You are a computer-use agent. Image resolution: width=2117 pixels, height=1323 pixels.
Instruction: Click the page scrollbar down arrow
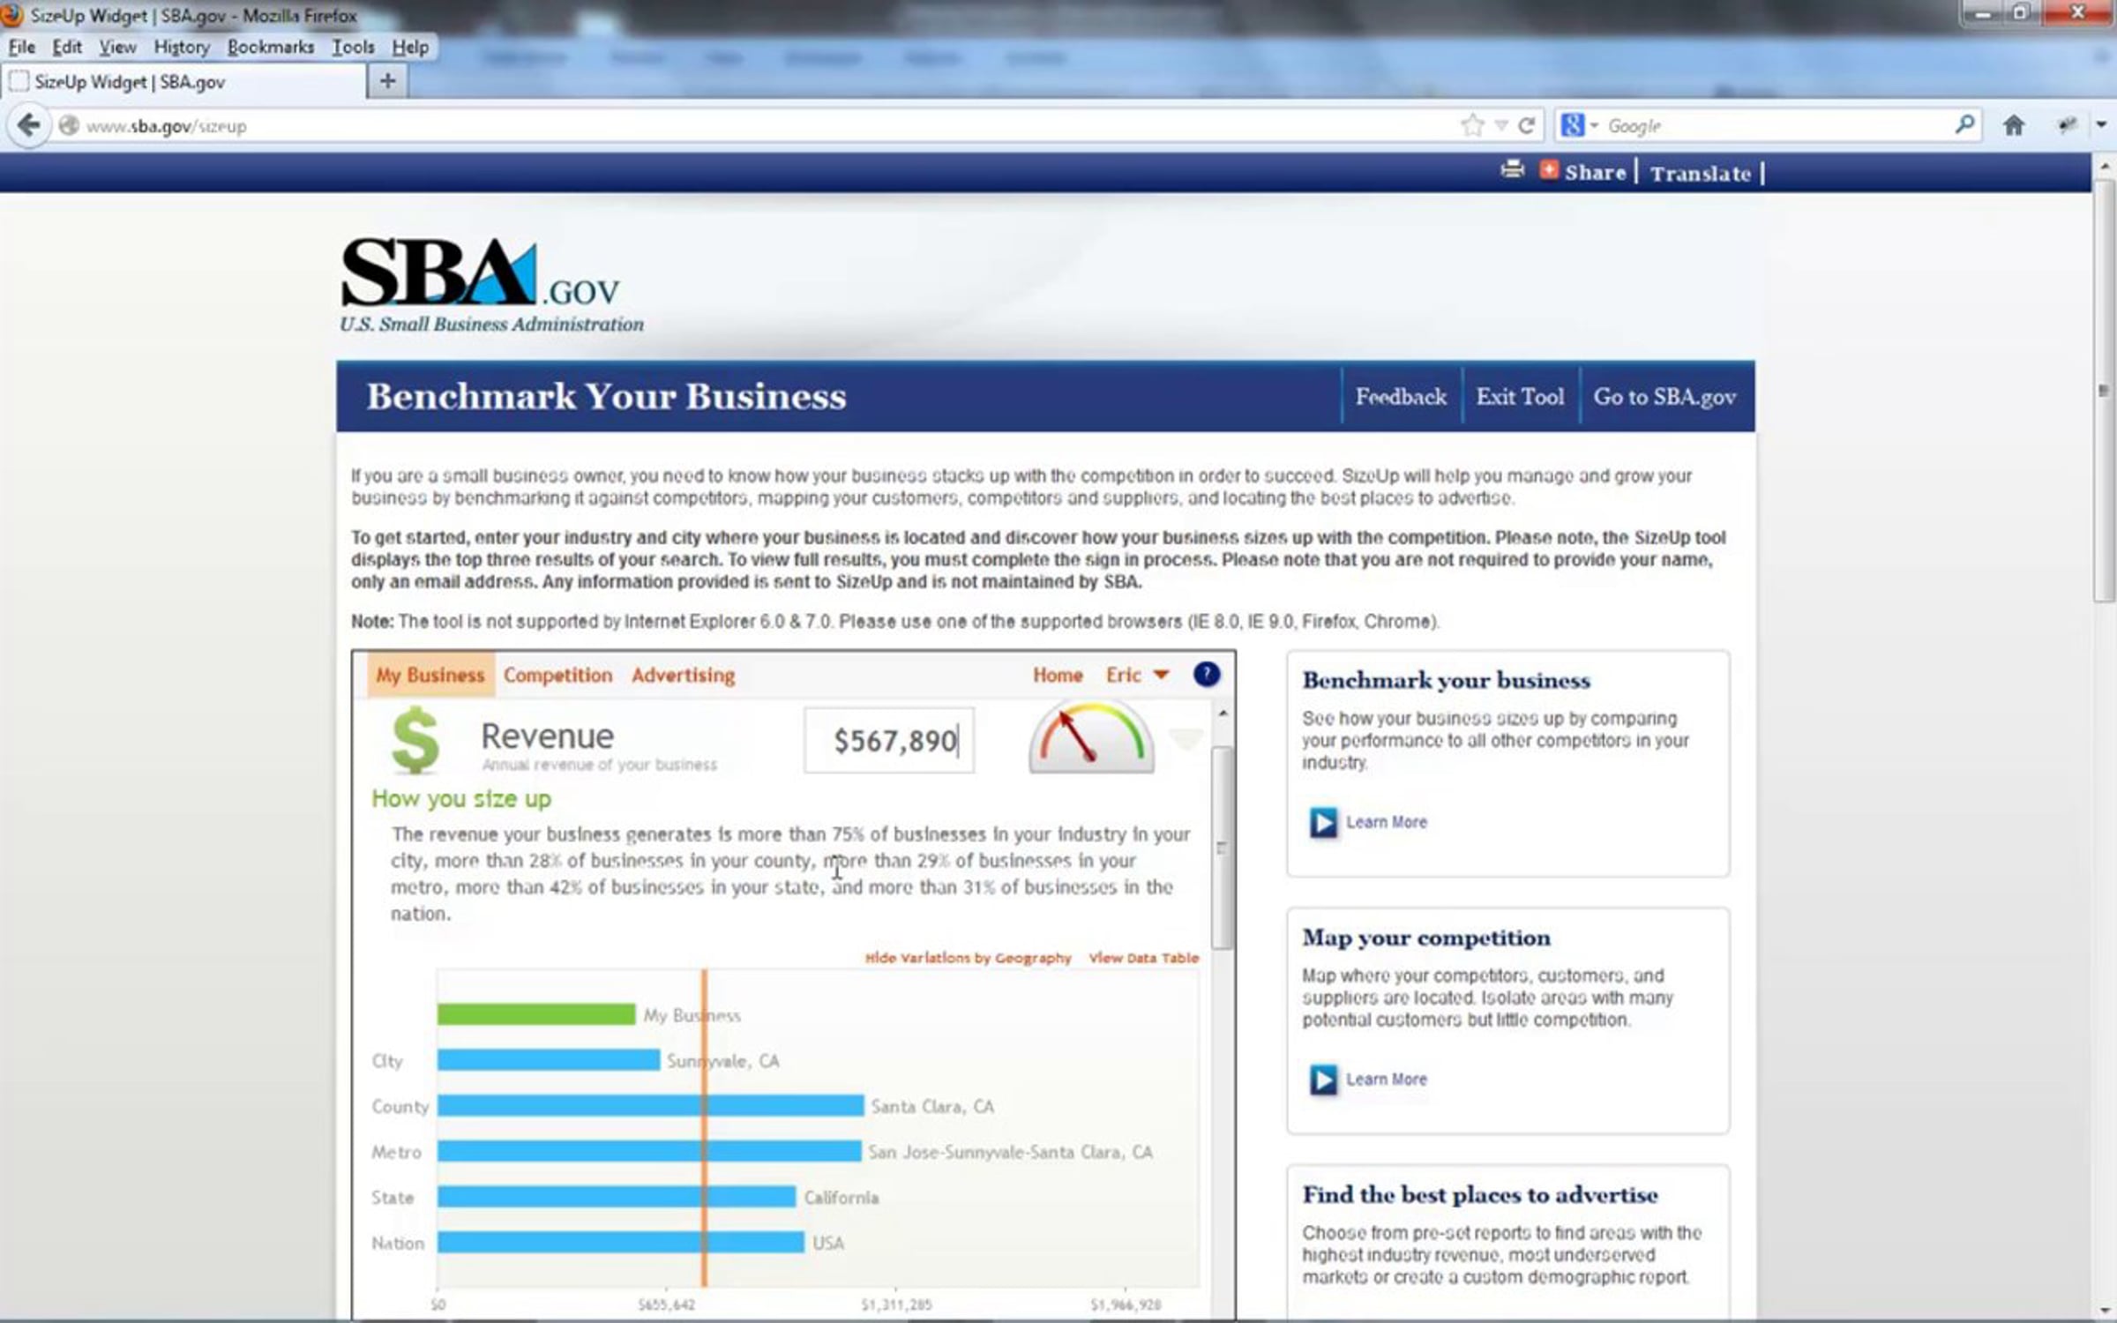(x=2105, y=1311)
